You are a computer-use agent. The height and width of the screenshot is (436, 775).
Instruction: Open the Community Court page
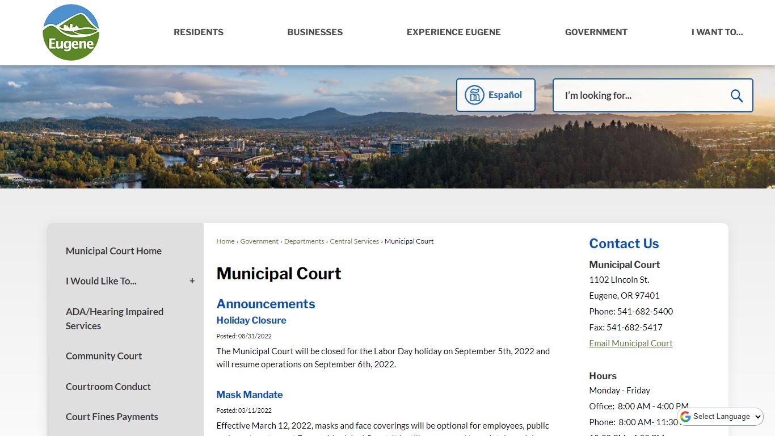[x=104, y=356]
